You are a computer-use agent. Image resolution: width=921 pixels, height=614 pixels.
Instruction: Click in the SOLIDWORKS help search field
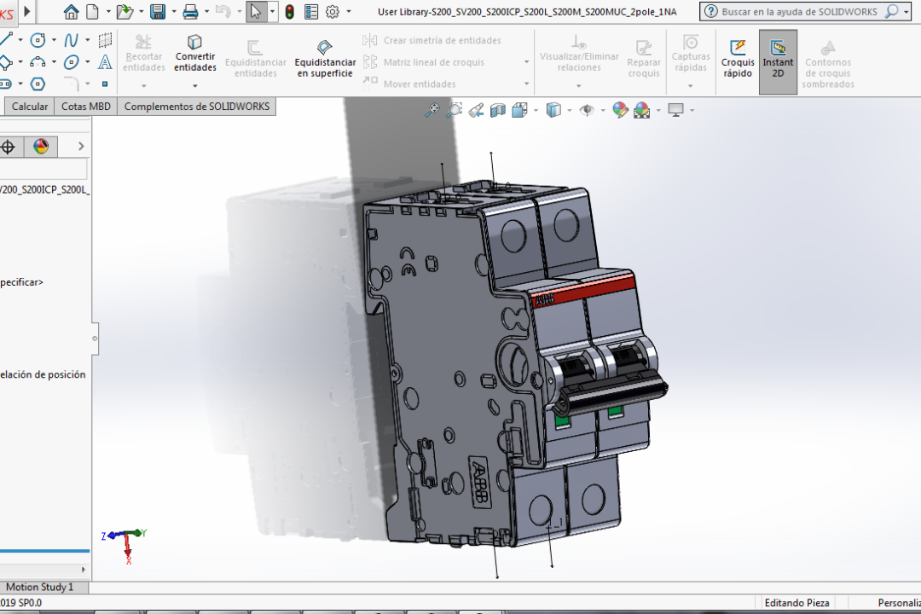(x=799, y=11)
